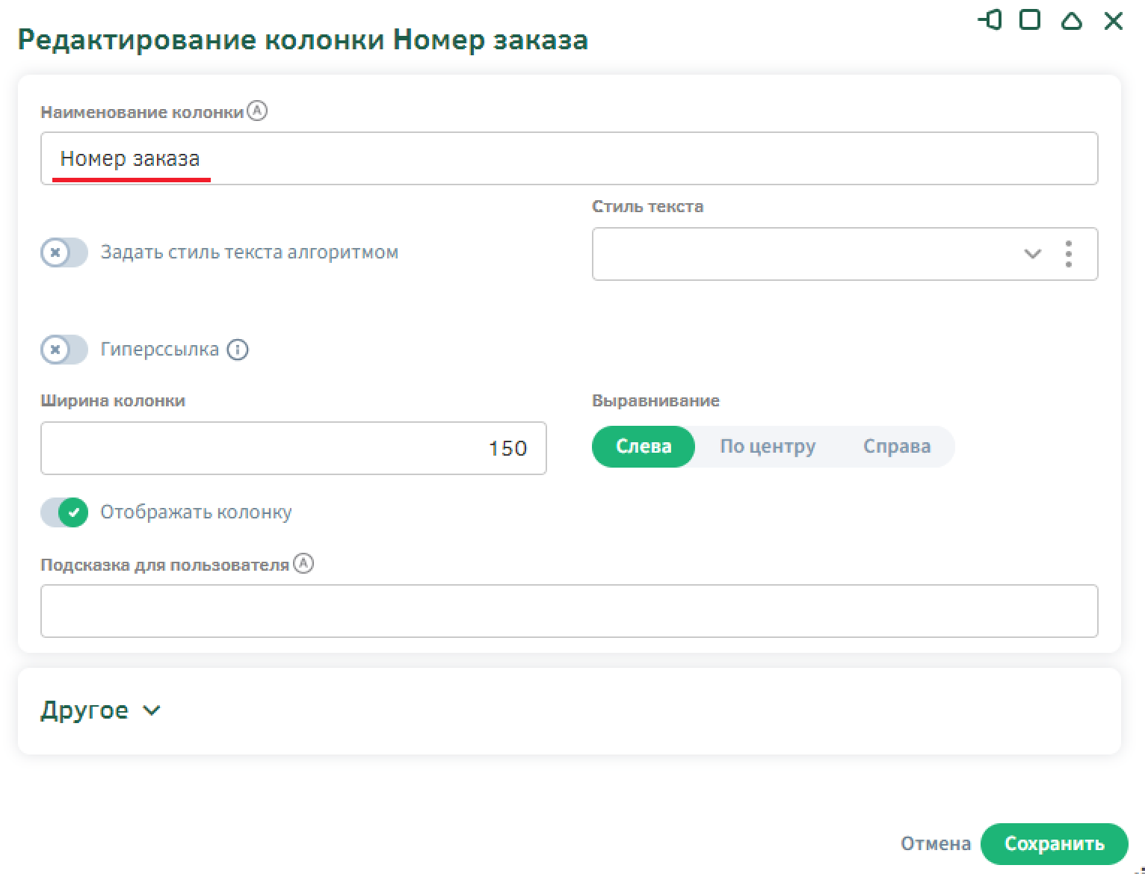Click the Подсказка для пользователя field
The width and height of the screenshot is (1145, 874).
[x=568, y=611]
